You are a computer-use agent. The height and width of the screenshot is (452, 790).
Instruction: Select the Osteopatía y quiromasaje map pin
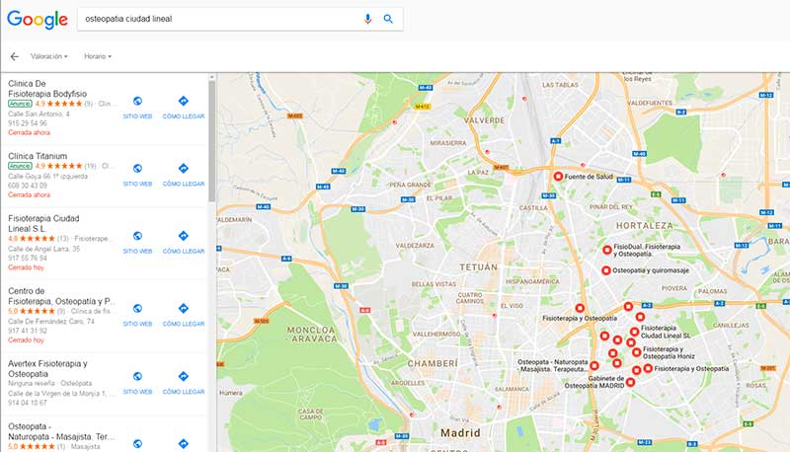click(x=606, y=270)
